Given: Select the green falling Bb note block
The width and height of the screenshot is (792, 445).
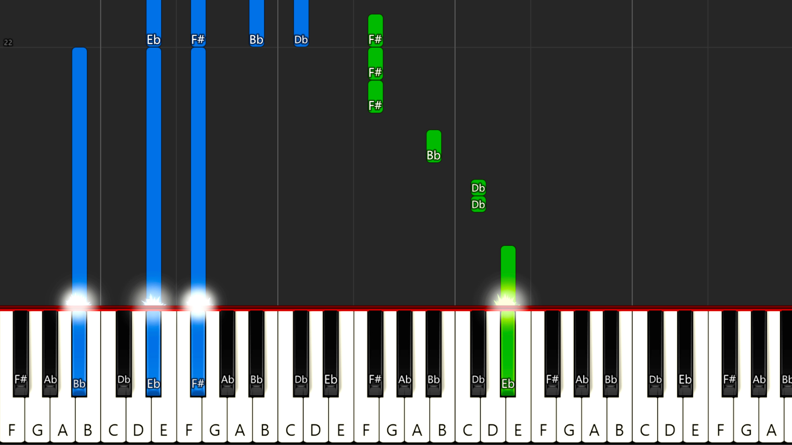Looking at the screenshot, I should (x=434, y=146).
